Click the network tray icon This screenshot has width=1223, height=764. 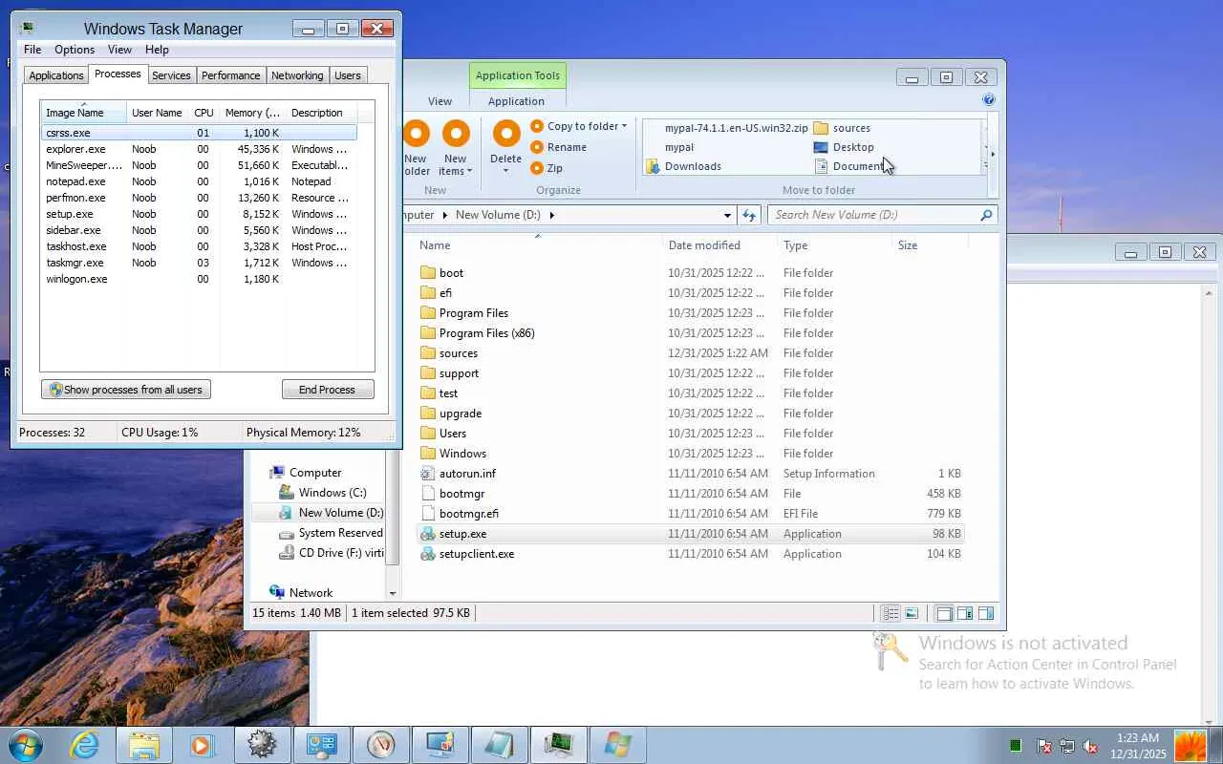pos(1067,747)
